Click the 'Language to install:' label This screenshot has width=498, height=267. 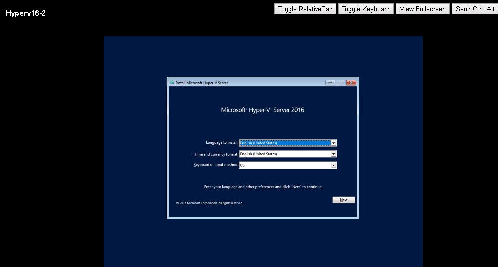coord(222,143)
